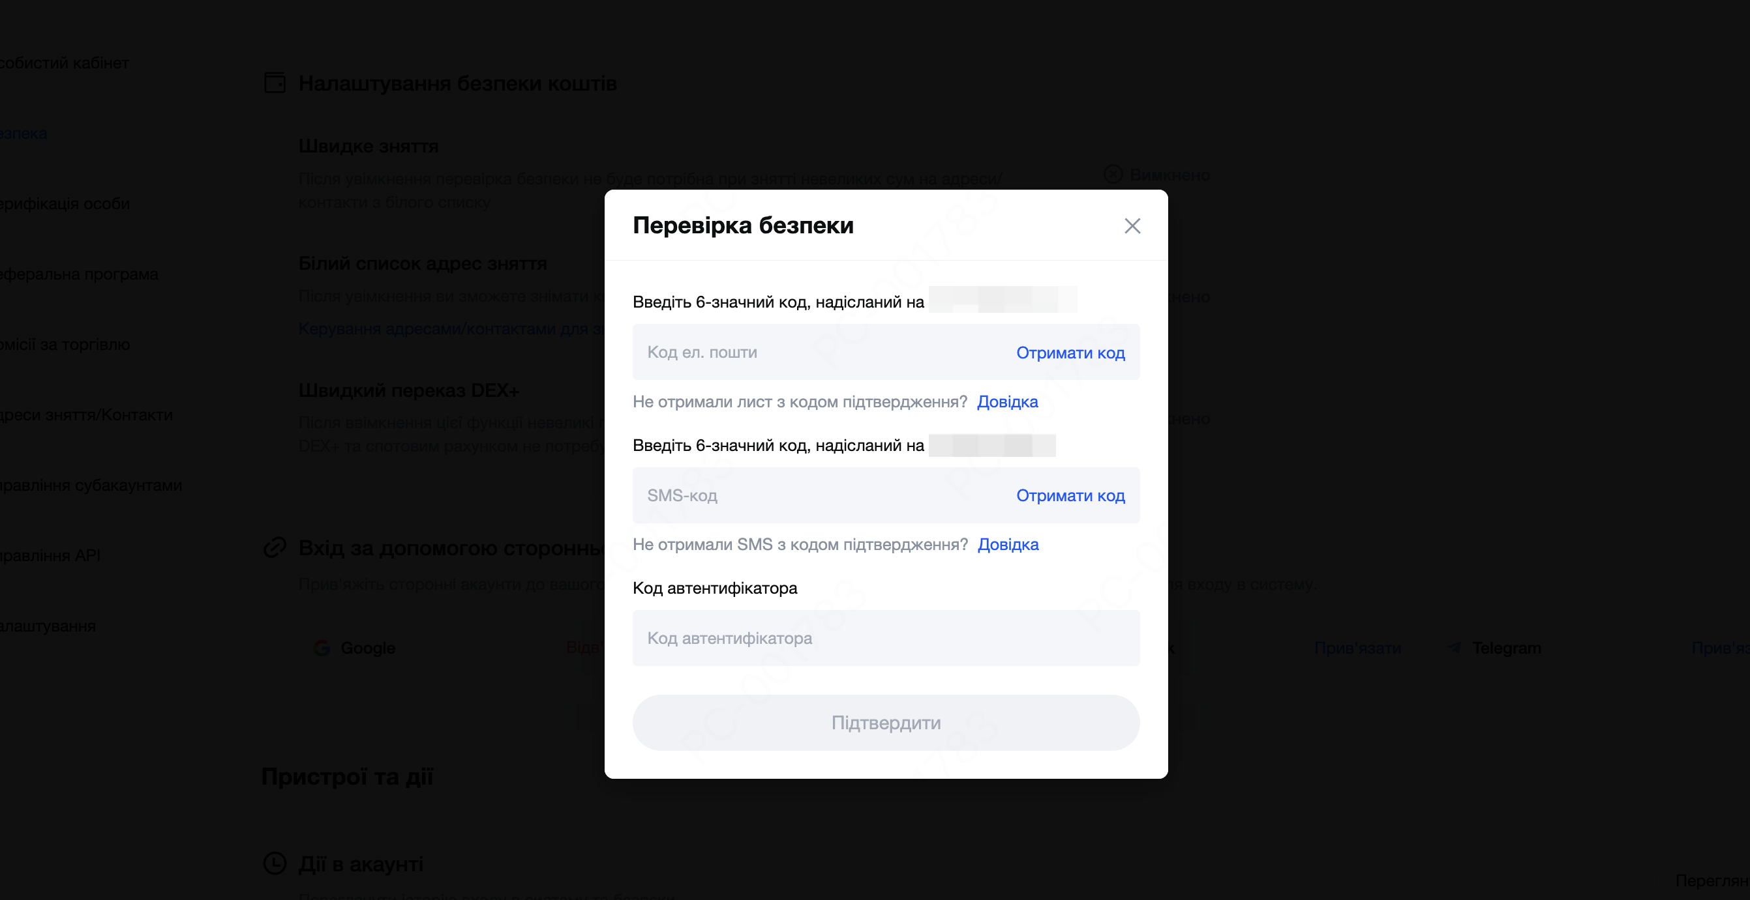Open Адреси зняття/Контакти sidebar item
The image size is (1750, 900).
(x=85, y=414)
